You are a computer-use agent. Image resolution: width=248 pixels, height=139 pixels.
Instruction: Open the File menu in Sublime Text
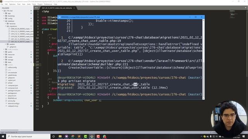click(x=2, y=4)
